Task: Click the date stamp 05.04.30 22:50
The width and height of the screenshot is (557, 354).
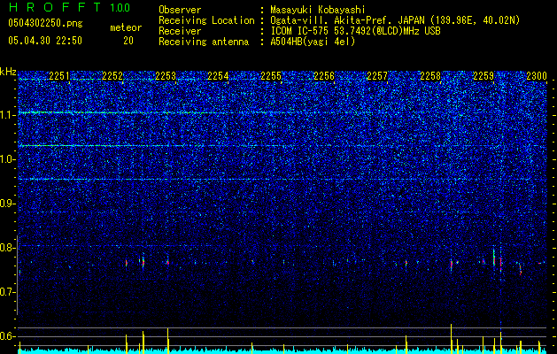Action: (45, 41)
